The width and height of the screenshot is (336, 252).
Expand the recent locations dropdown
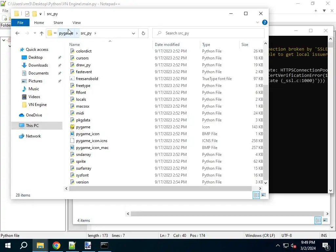pyautogui.click(x=35, y=33)
